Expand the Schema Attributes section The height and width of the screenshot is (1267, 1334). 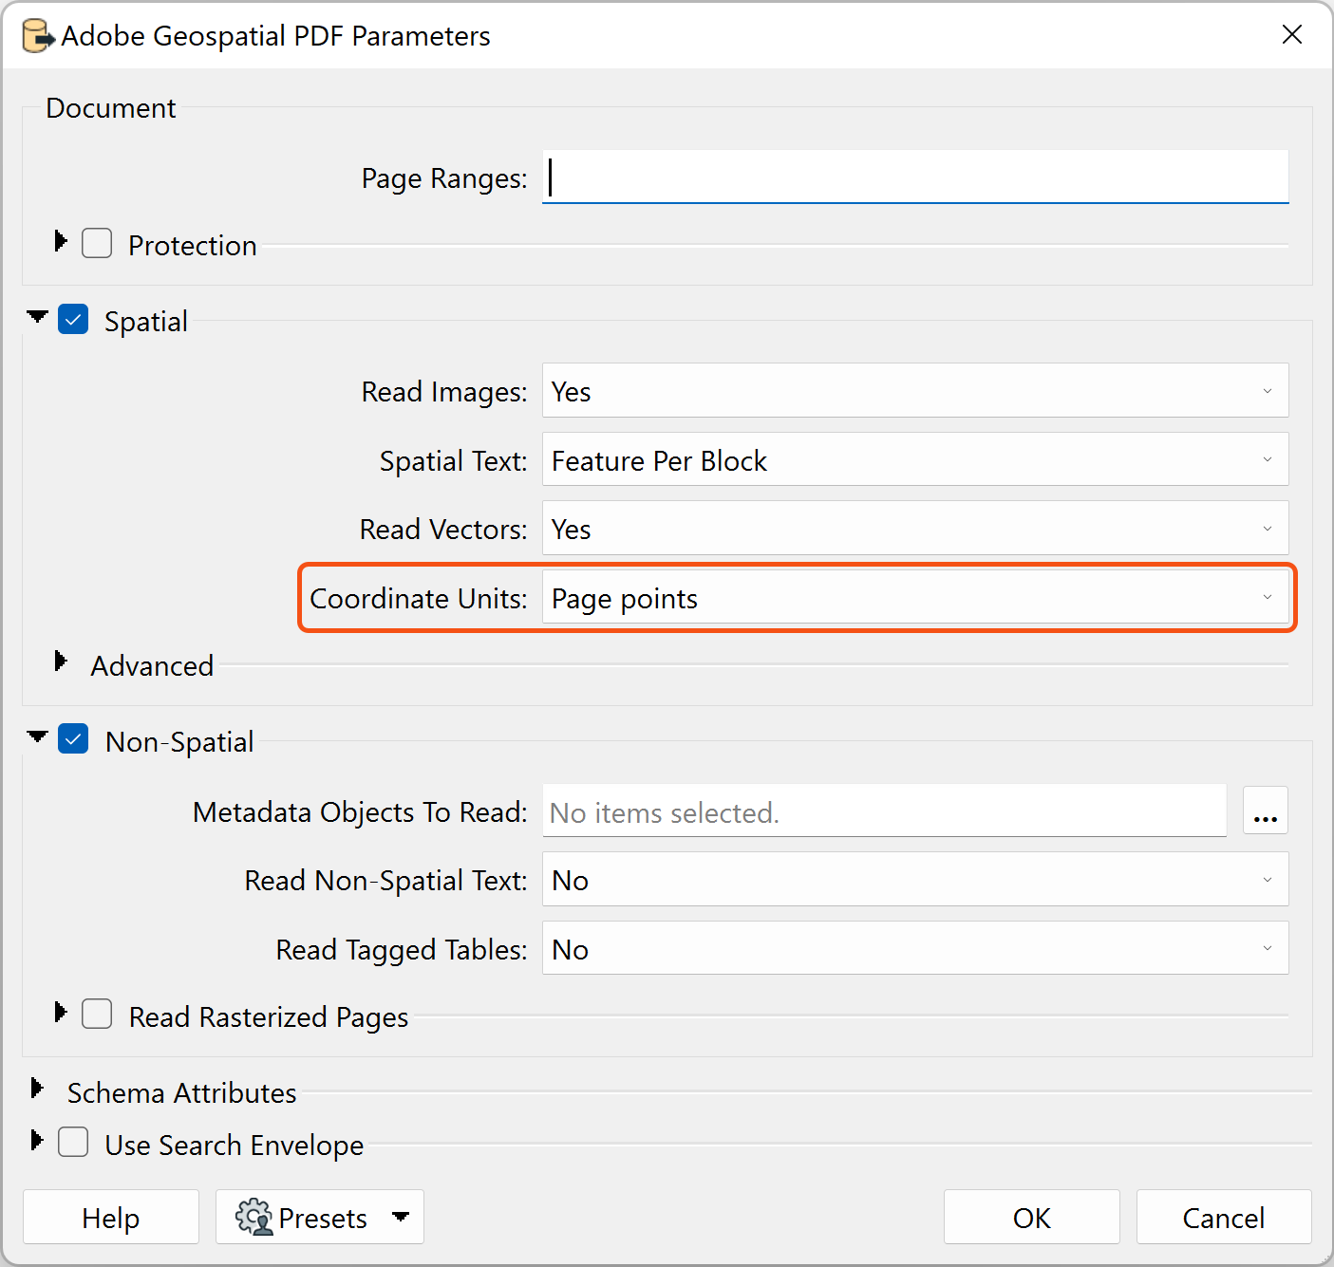[x=37, y=1089]
